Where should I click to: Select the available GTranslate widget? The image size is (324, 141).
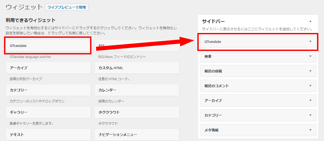pyautogui.click(x=48, y=46)
